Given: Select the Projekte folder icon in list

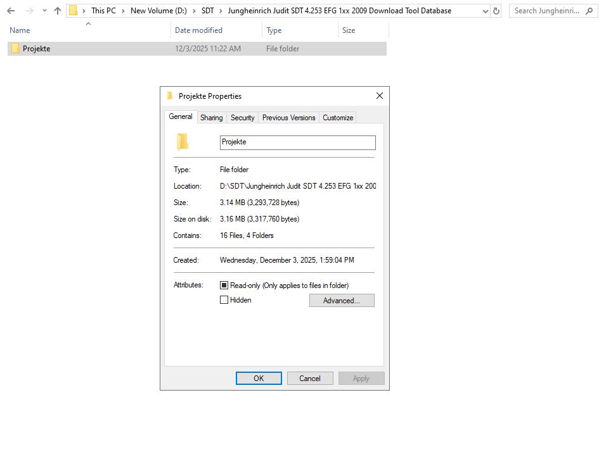Looking at the screenshot, I should 15,48.
